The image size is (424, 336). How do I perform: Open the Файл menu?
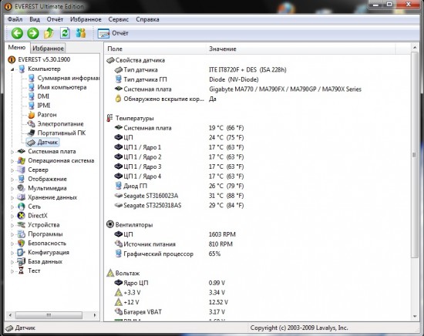coord(15,19)
